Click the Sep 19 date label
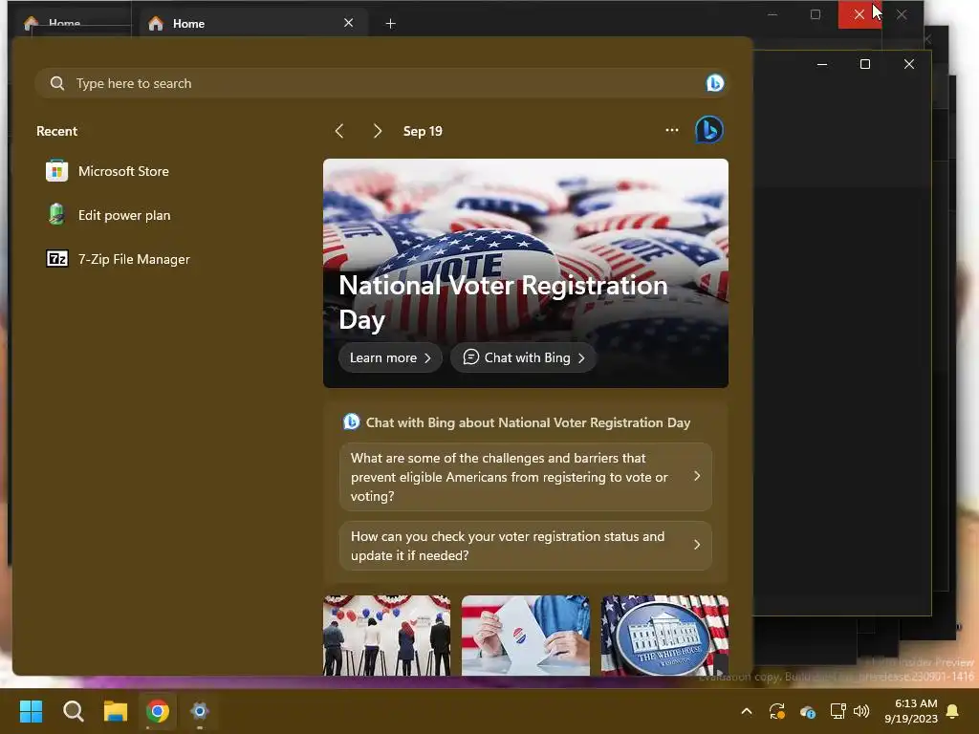 tap(423, 131)
